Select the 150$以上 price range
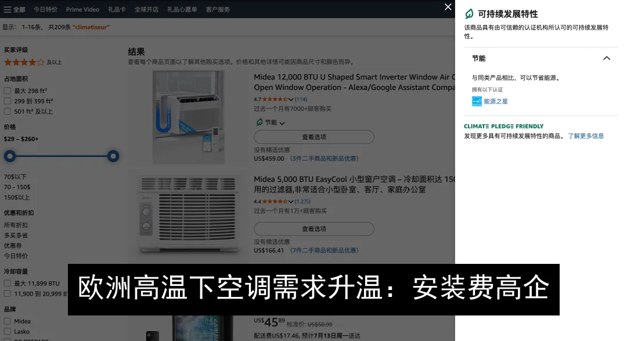 (17, 197)
